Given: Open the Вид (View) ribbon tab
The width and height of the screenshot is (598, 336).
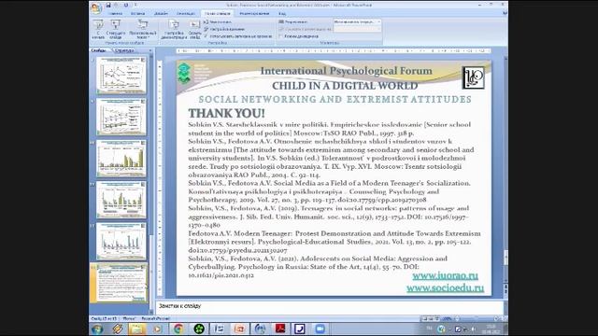Looking at the screenshot, I should [282, 13].
